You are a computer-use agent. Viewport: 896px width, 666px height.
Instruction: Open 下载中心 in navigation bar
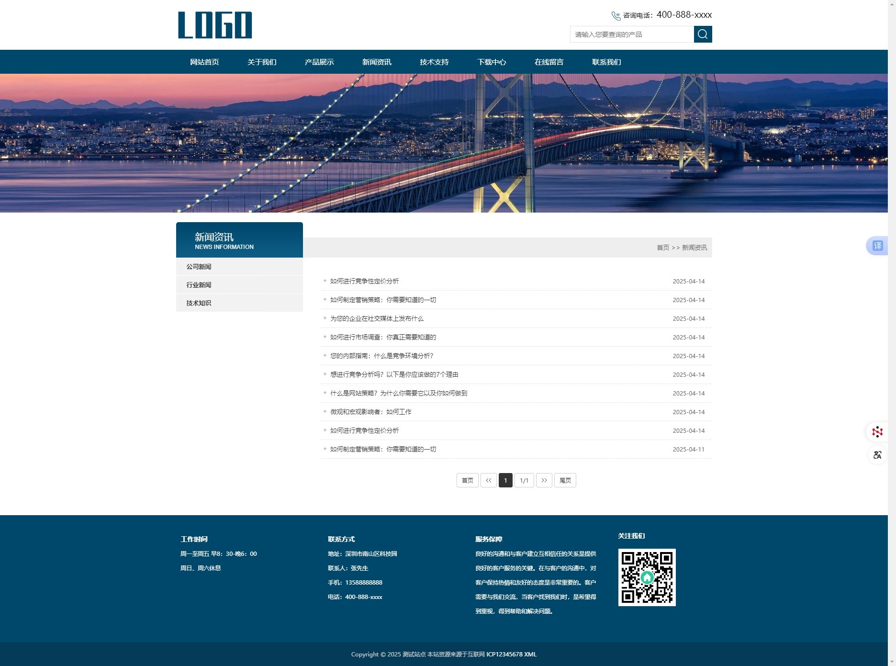tap(492, 62)
